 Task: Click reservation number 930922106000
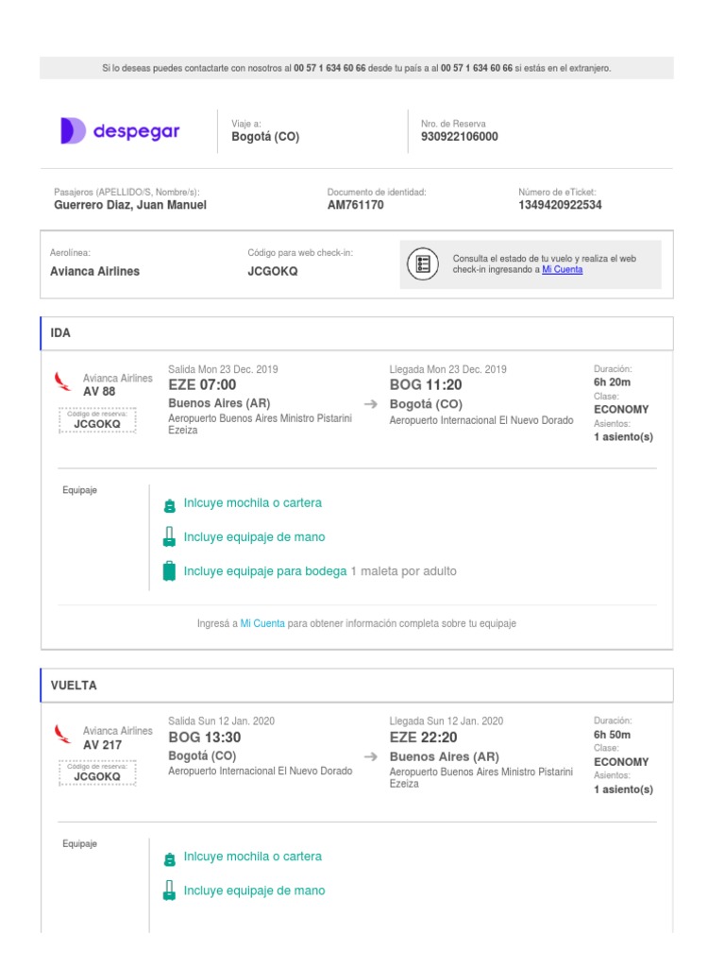[x=460, y=137]
